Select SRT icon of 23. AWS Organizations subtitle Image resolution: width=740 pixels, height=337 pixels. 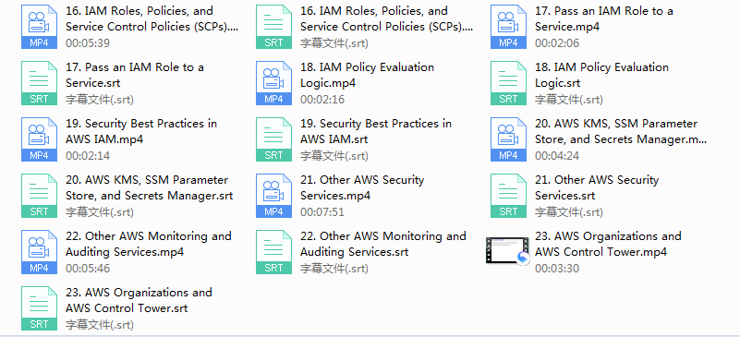pos(39,308)
